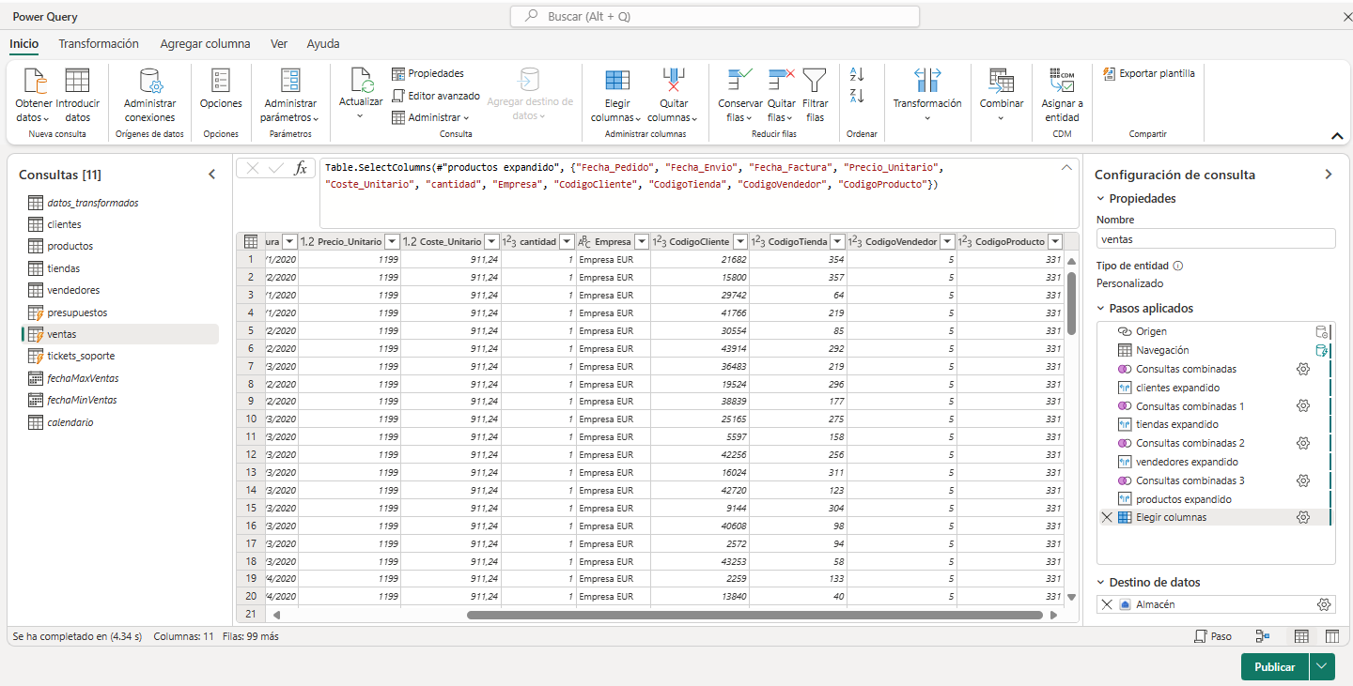Click the horizontal scrollbar of the data grid
The width and height of the screenshot is (1353, 686).
click(754, 616)
